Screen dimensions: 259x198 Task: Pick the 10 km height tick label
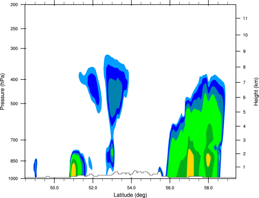tap(245, 35)
